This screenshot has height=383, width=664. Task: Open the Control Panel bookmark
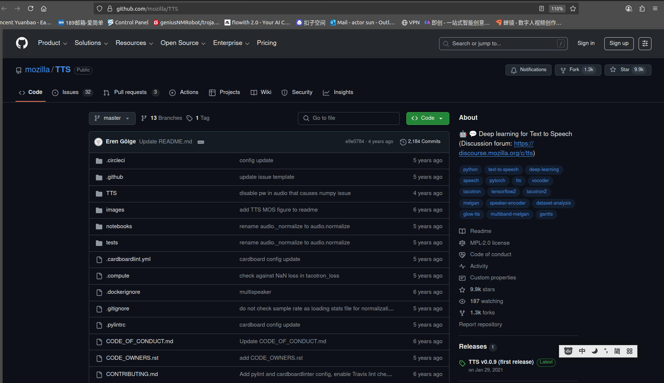pos(128,22)
